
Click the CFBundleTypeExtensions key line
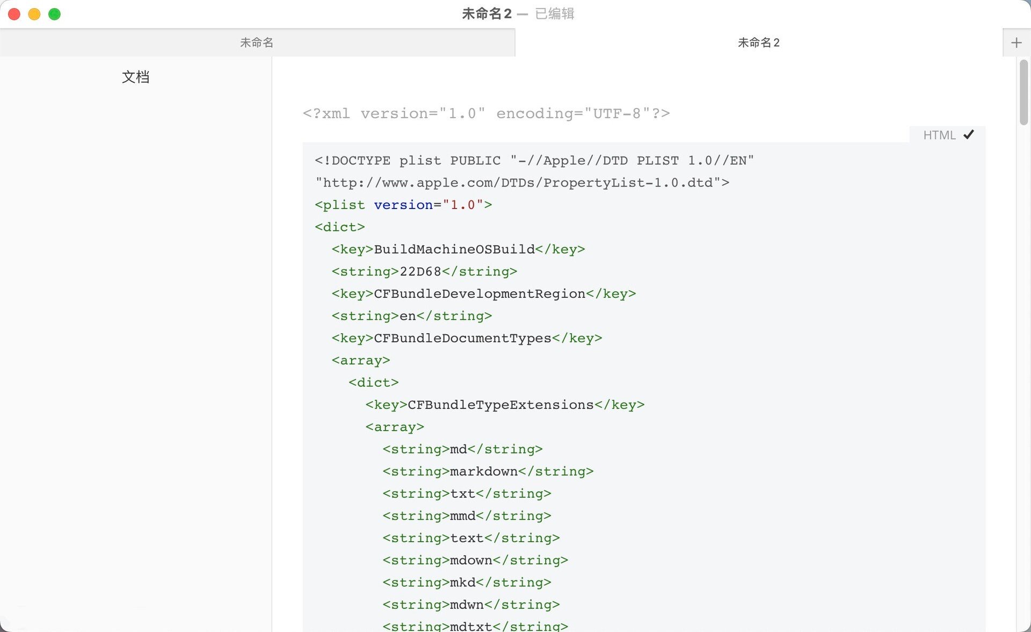pyautogui.click(x=505, y=405)
